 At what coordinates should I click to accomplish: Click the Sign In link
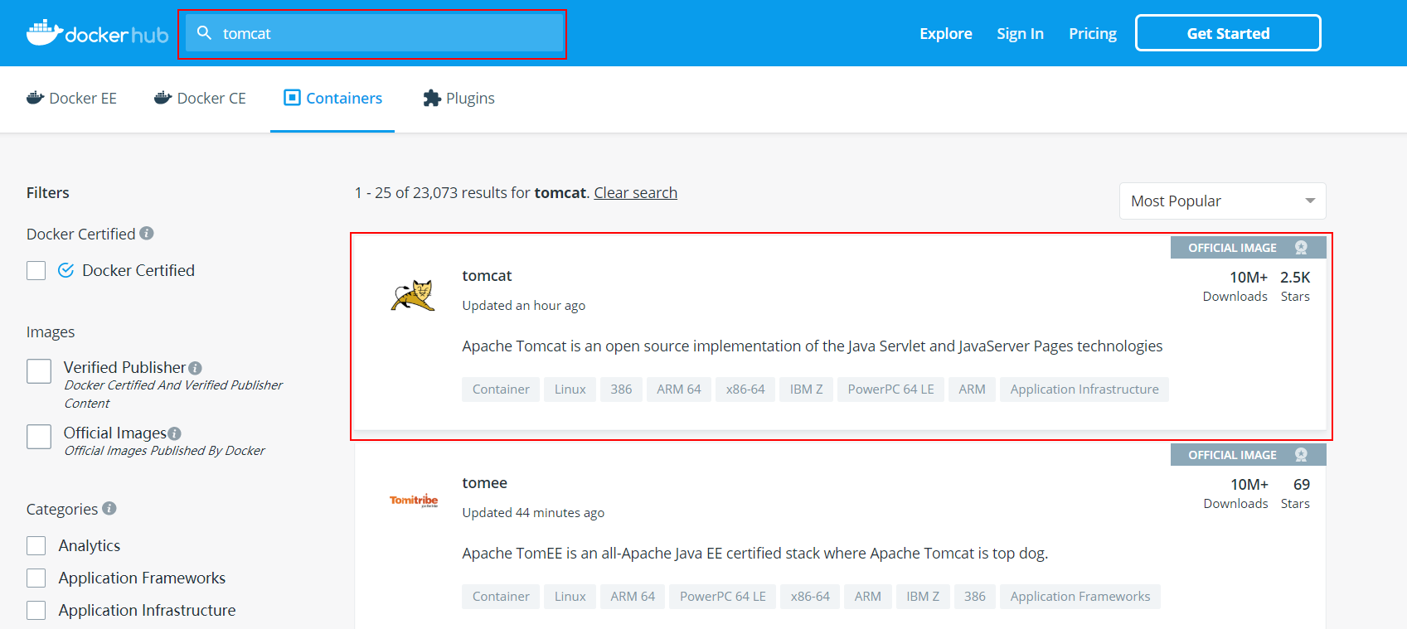1020,33
